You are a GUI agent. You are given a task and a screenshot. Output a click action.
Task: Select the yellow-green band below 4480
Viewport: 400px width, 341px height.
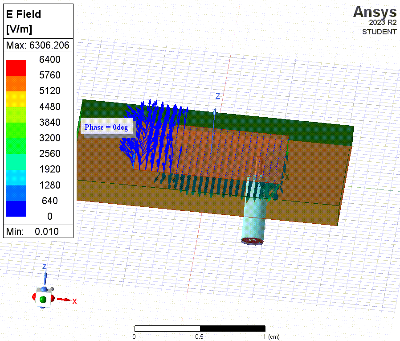[16, 115]
